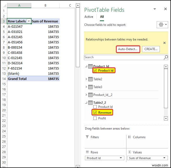
Task: Click the Filters area filter icon
Action: tap(87, 137)
